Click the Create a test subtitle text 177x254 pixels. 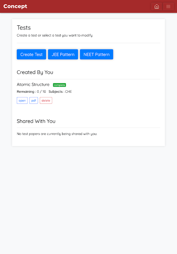pos(54,35)
